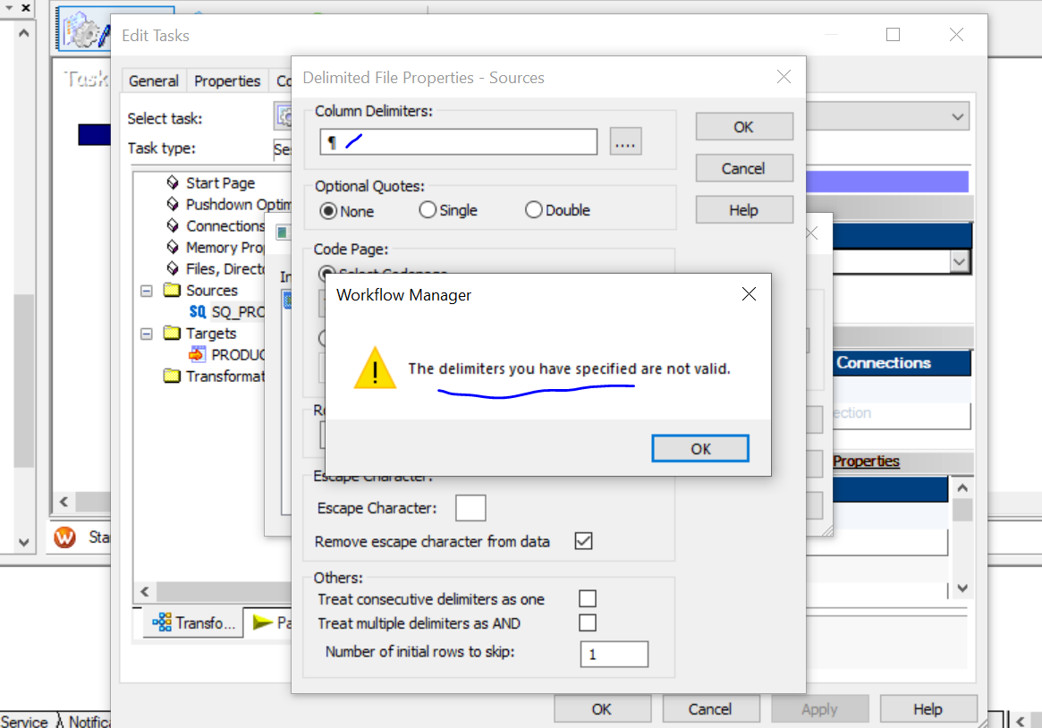
Task: Enable Treat consecutive delimiters as one
Action: (x=588, y=598)
